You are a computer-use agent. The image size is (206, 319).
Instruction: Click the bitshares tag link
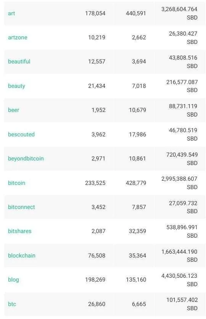coord(20,231)
